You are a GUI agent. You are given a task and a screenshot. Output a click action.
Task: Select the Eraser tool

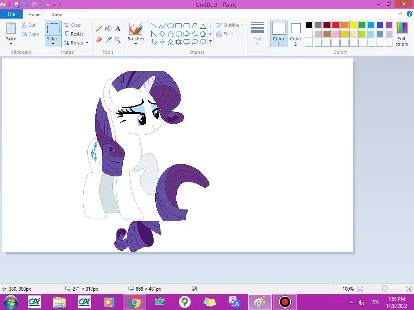coord(99,40)
